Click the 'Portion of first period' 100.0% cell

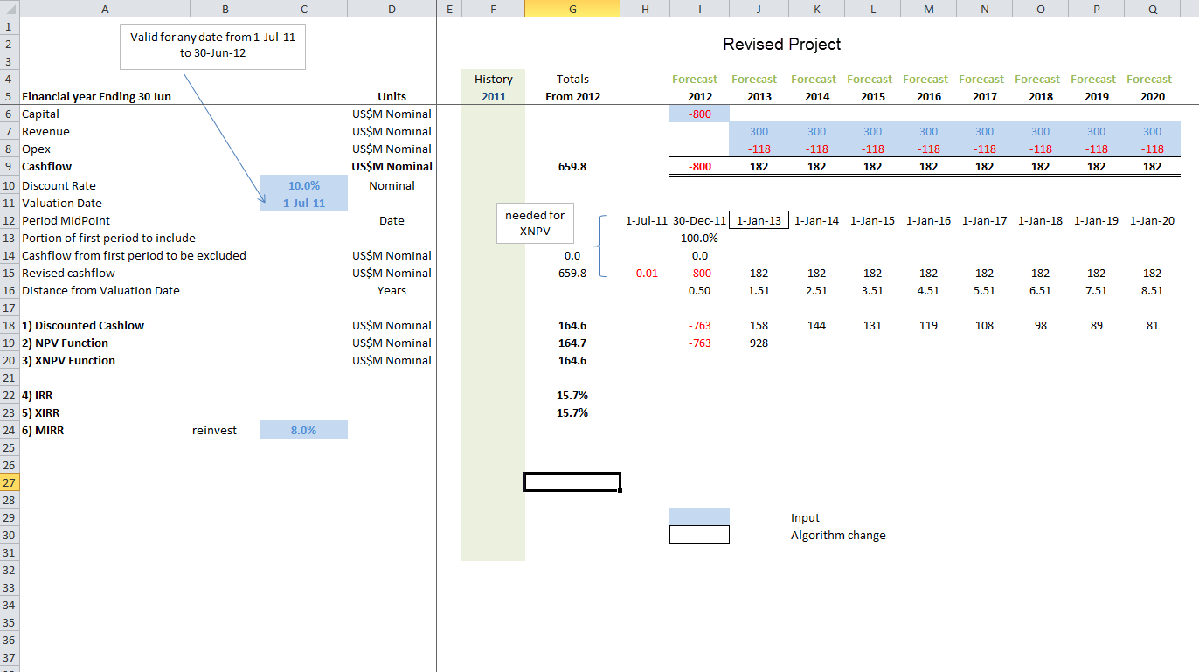tap(699, 238)
